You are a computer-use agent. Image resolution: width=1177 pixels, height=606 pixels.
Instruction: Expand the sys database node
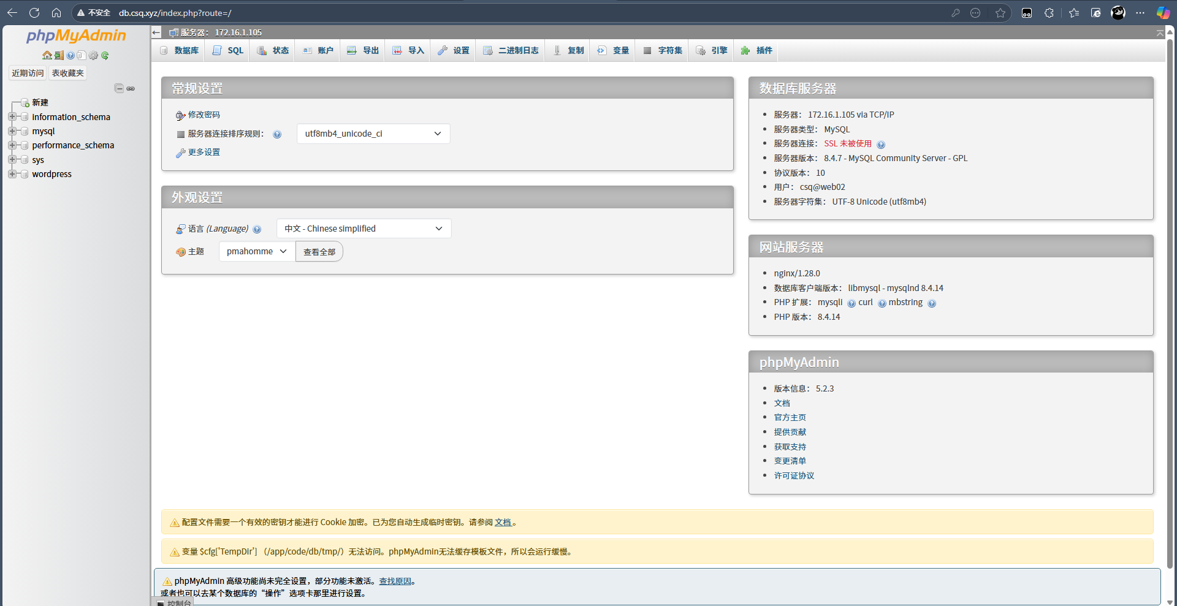[x=12, y=159]
